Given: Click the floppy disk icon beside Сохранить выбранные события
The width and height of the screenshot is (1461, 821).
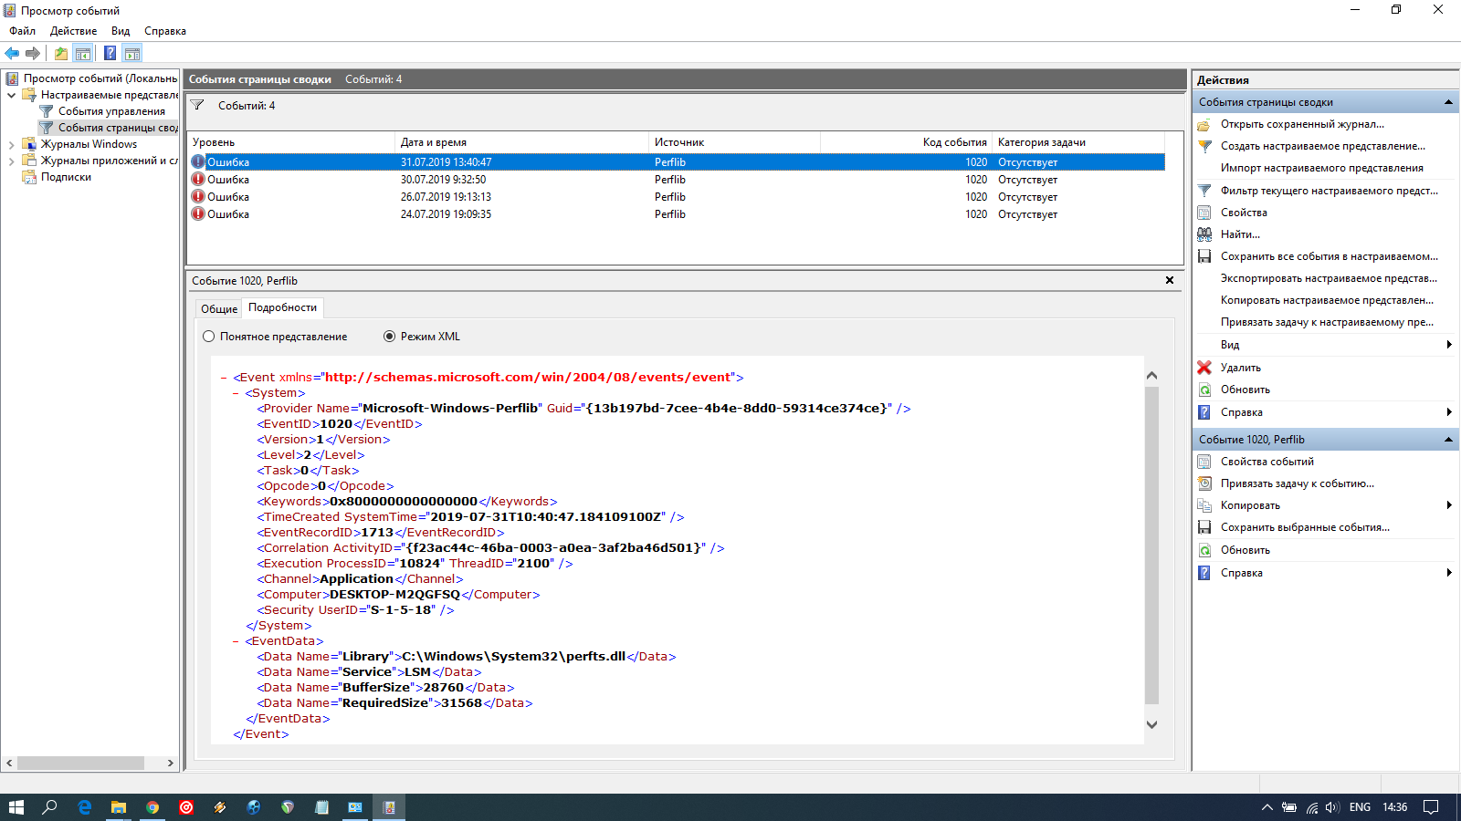Looking at the screenshot, I should pyautogui.click(x=1204, y=527).
